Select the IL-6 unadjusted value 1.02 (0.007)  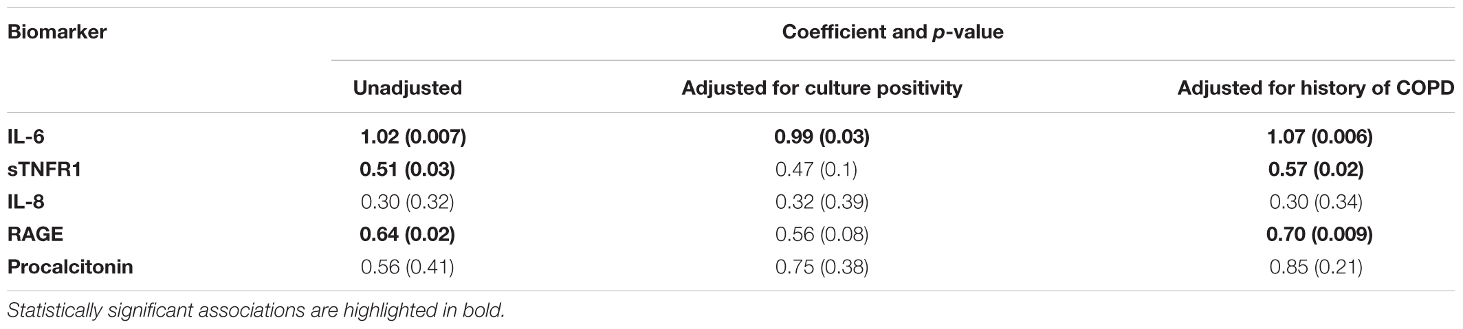click(x=413, y=137)
